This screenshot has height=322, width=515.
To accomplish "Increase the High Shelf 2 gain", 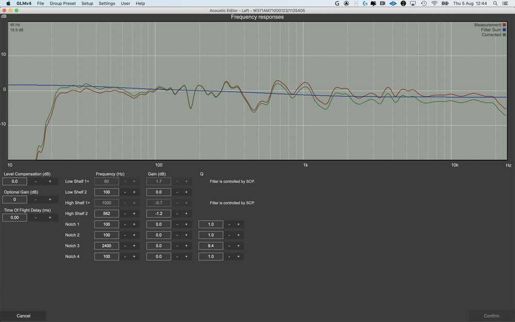I will pyautogui.click(x=186, y=214).
